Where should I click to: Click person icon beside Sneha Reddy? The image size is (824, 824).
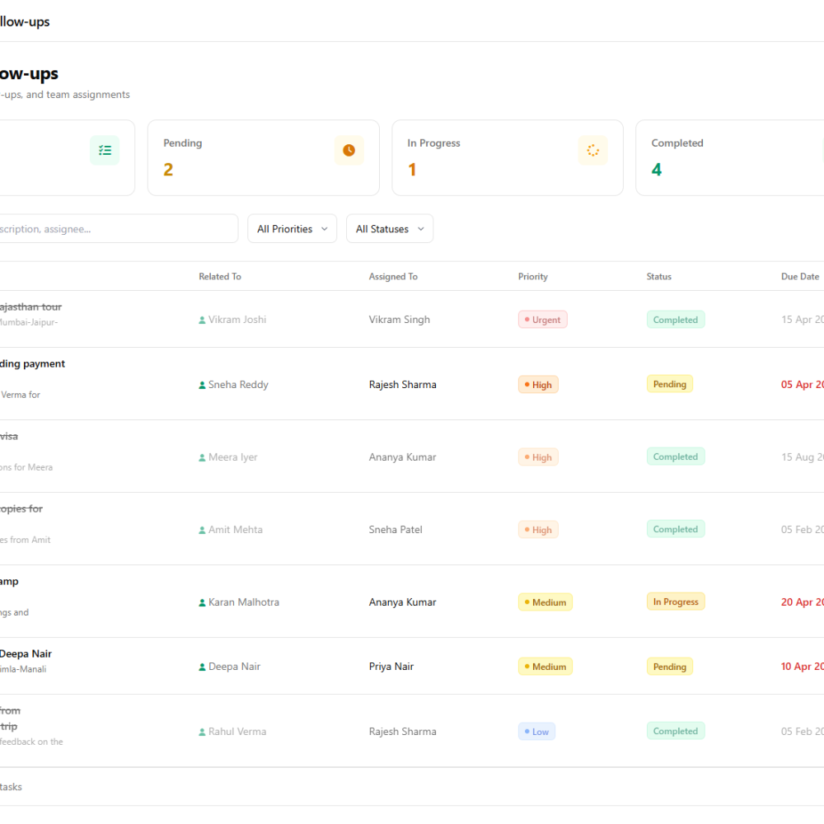pos(202,385)
